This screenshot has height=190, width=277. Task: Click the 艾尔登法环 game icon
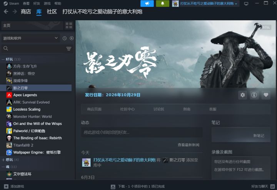[9, 174]
